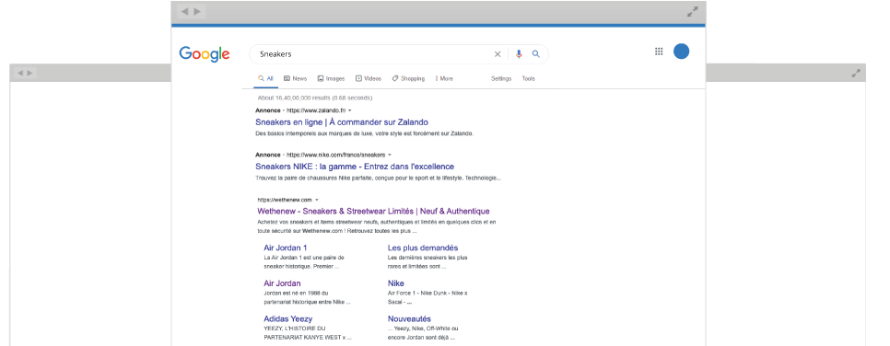Switch to the Shopping tab

click(408, 79)
